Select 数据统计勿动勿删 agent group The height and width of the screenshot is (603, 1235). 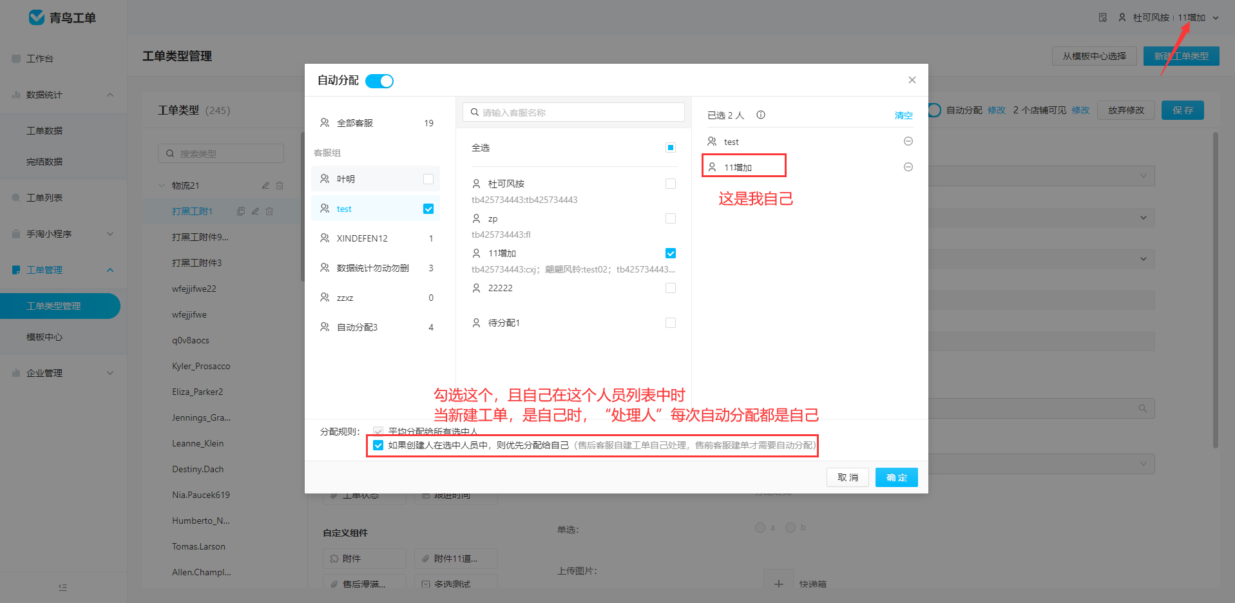pyautogui.click(x=376, y=268)
